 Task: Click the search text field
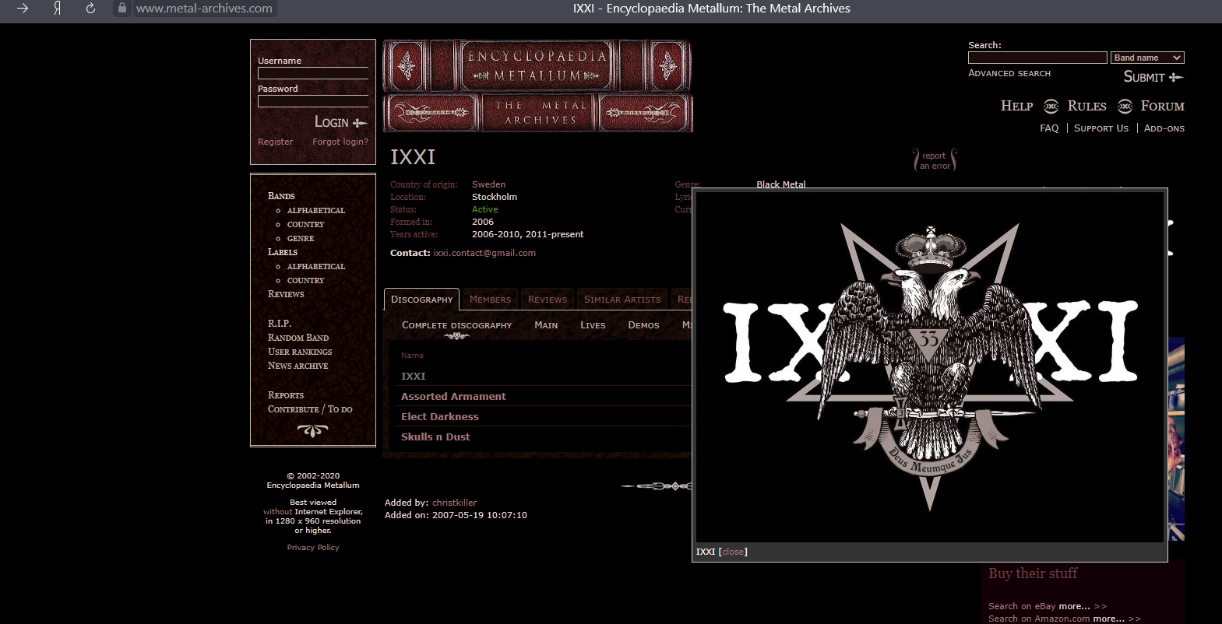tap(1037, 58)
